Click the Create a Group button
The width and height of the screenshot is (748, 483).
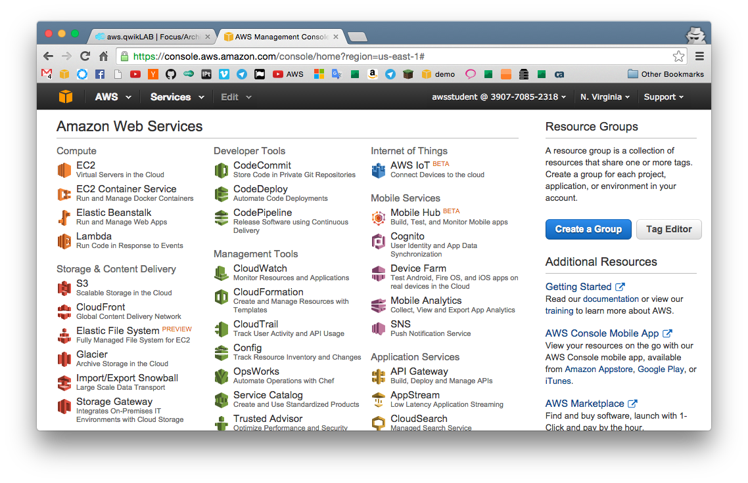coord(588,229)
